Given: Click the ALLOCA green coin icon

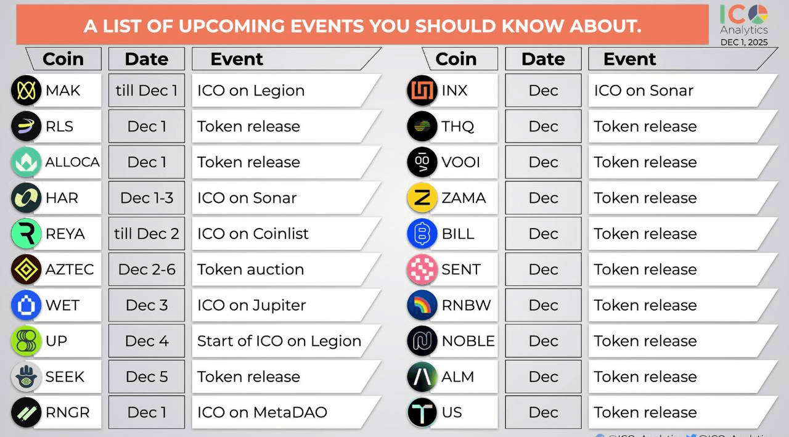Looking at the screenshot, I should click(x=26, y=162).
